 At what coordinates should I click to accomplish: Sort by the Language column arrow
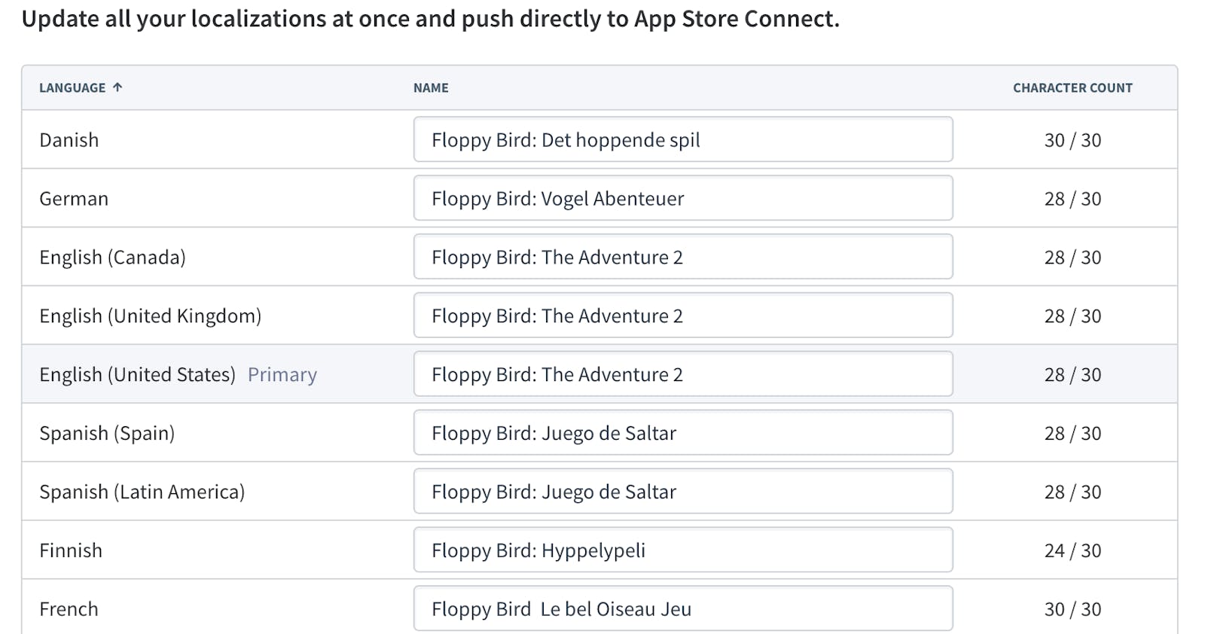(x=117, y=87)
